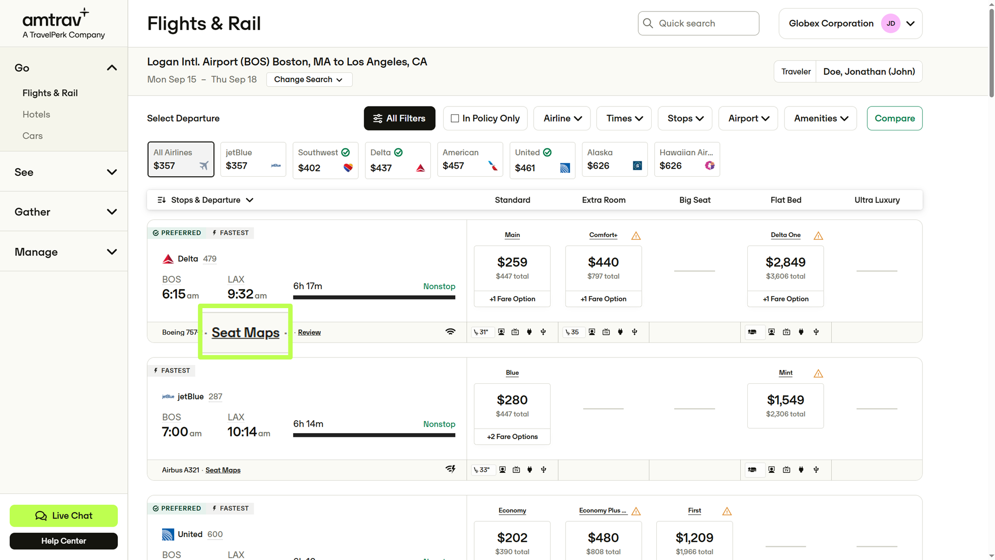Image resolution: width=995 pixels, height=560 pixels.
Task: Select the jetBlue Mint $1,549 fare
Action: coord(785,406)
